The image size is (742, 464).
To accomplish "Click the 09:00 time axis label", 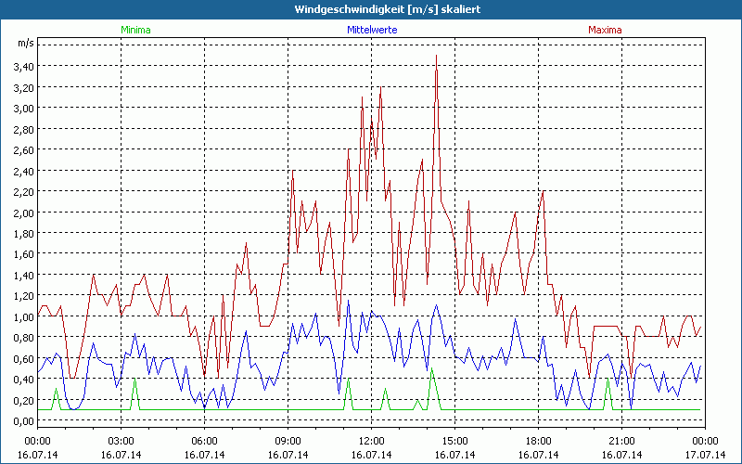I will (288, 441).
